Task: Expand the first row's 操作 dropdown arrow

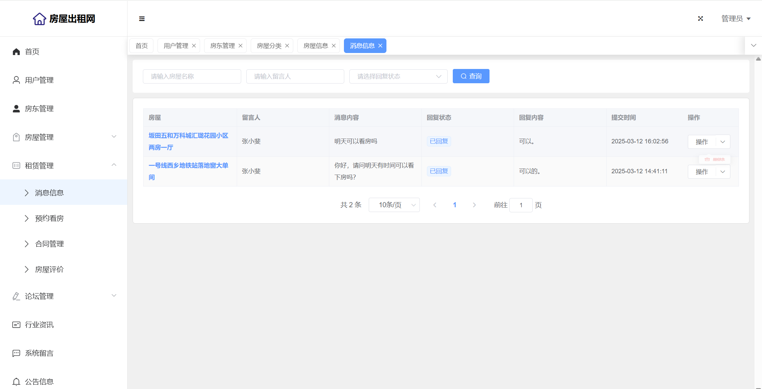Action: [x=723, y=142]
